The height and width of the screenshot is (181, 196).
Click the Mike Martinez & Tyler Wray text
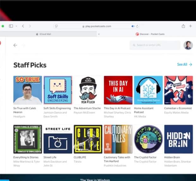click(27, 164)
